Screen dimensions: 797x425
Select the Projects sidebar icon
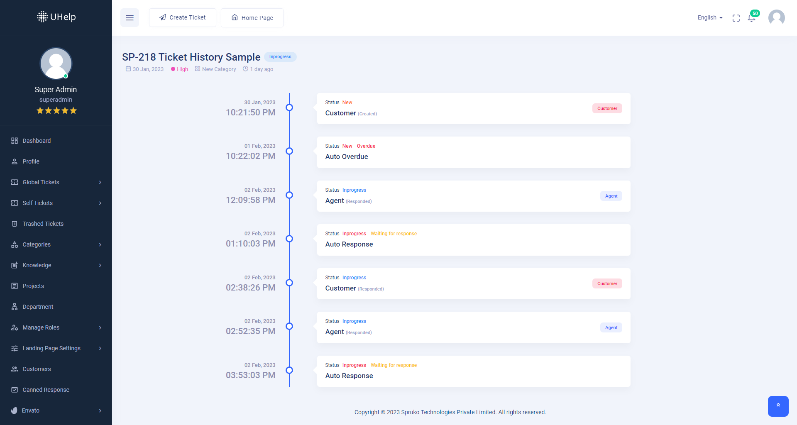coord(15,286)
